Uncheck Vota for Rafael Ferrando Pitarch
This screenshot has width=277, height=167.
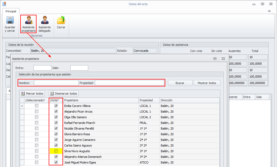point(56,123)
